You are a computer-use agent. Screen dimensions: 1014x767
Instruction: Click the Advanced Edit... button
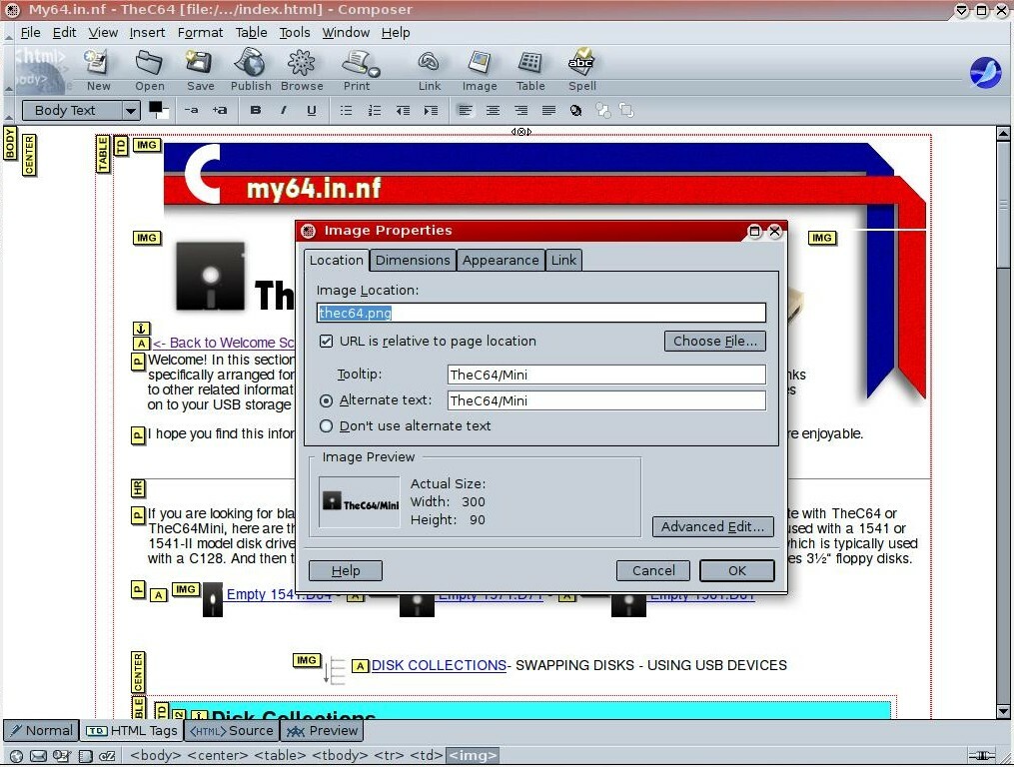click(x=712, y=526)
